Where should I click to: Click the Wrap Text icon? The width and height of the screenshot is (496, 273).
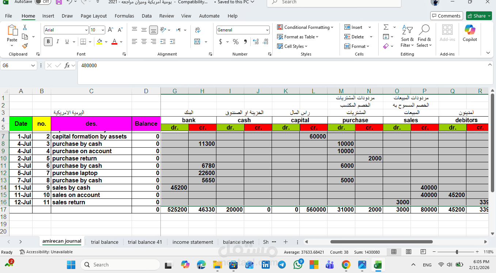coord(198,30)
